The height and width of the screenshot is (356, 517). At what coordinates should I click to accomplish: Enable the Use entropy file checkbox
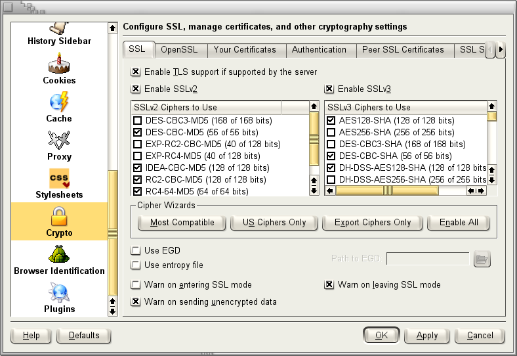coord(135,265)
